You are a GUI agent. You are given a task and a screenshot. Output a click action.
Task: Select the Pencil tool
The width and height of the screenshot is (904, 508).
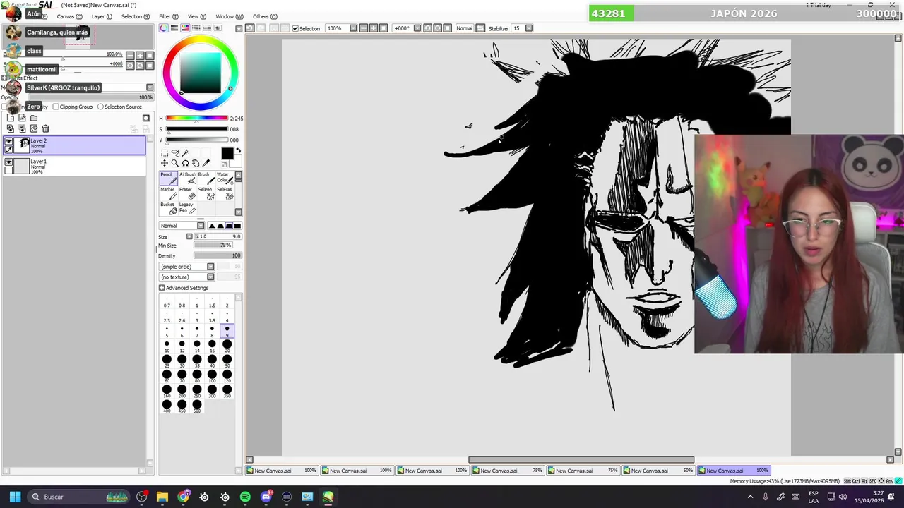point(168,178)
